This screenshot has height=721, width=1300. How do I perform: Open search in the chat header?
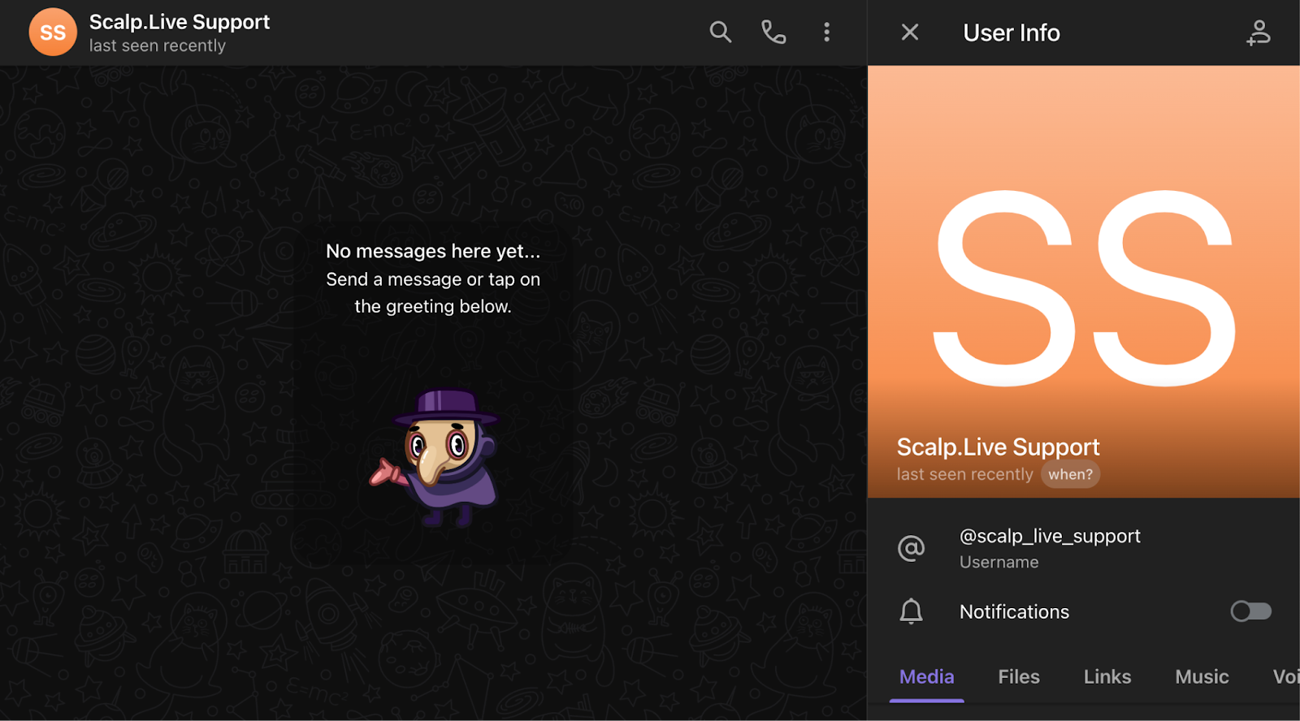720,32
